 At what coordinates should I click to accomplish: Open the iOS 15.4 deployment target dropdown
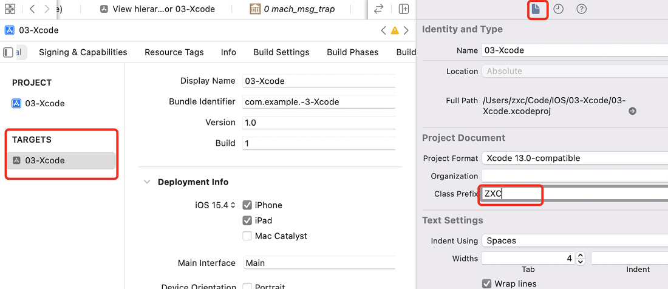[x=215, y=205]
